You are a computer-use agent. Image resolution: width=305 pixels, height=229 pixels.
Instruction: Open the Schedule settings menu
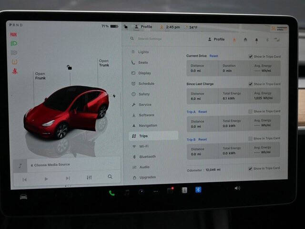click(x=143, y=83)
